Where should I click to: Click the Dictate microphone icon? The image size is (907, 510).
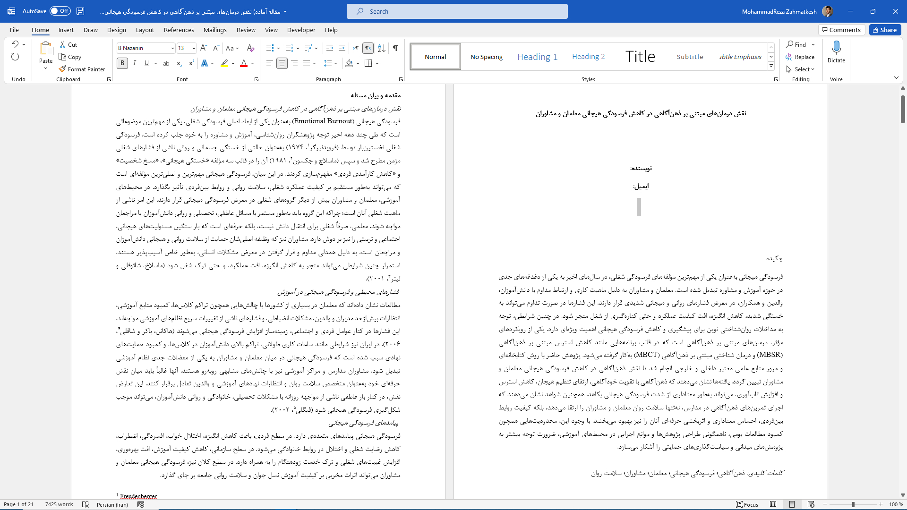point(836,48)
